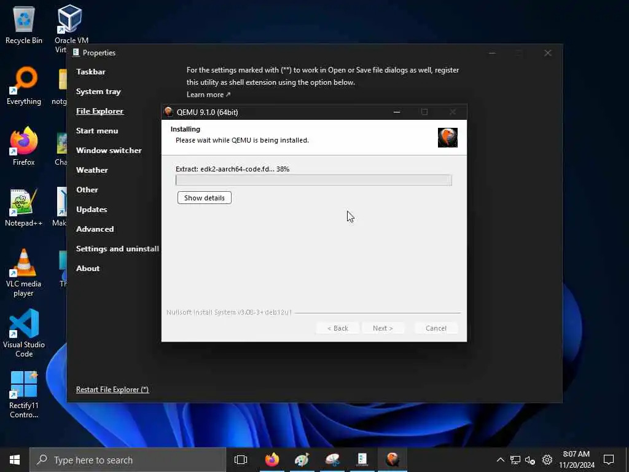Open the notification center icon

click(609, 460)
